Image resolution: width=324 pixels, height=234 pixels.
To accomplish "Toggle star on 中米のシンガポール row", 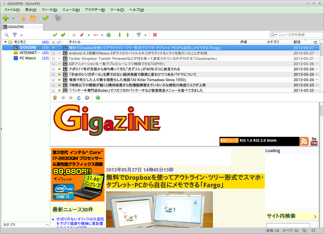I will [53, 74].
